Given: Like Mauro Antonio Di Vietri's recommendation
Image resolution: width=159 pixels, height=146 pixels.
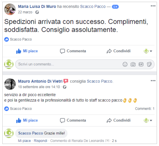Looking at the screenshot, I should (x=27, y=120).
